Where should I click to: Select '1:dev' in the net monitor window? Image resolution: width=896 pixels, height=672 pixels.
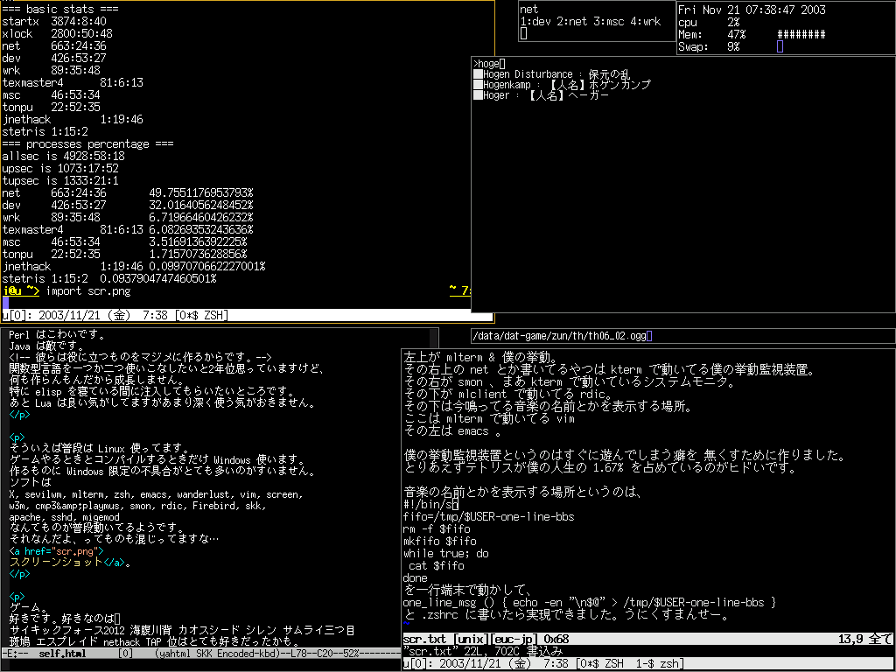tap(535, 21)
